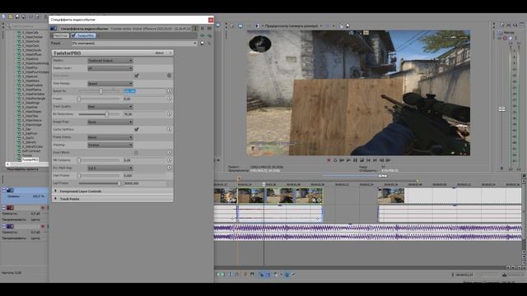Click the first video clip thumbnail on timeline

click(x=225, y=196)
